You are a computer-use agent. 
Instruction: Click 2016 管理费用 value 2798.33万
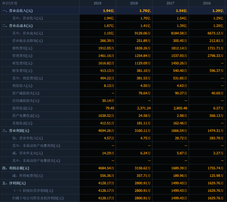coord(216,56)
